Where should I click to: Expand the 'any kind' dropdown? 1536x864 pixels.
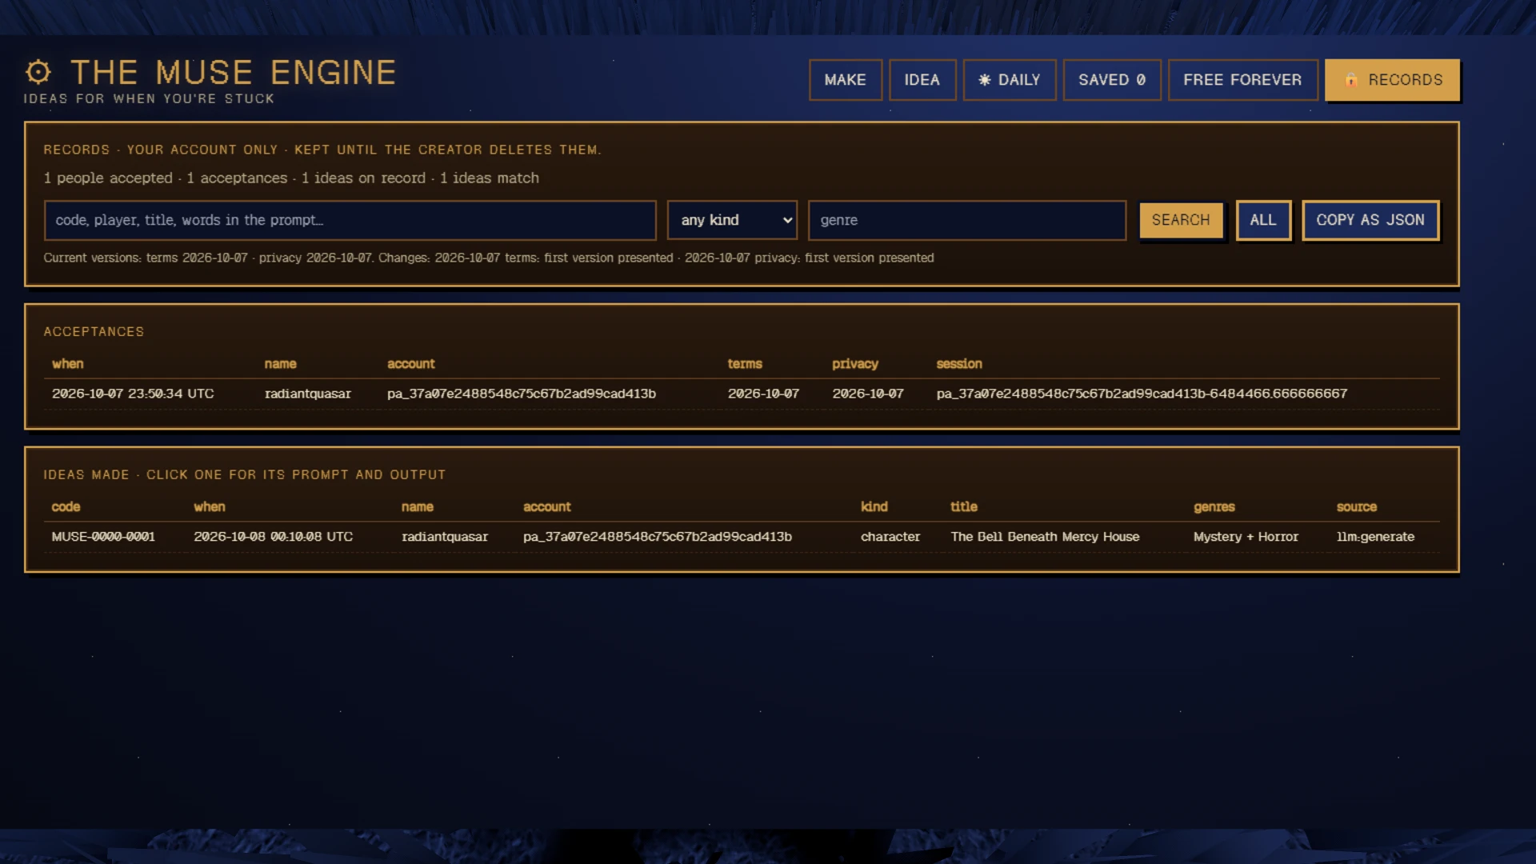click(733, 220)
